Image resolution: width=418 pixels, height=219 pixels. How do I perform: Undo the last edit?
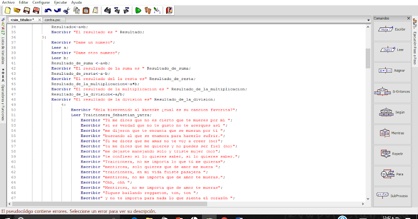pyautogui.click(x=47, y=10)
